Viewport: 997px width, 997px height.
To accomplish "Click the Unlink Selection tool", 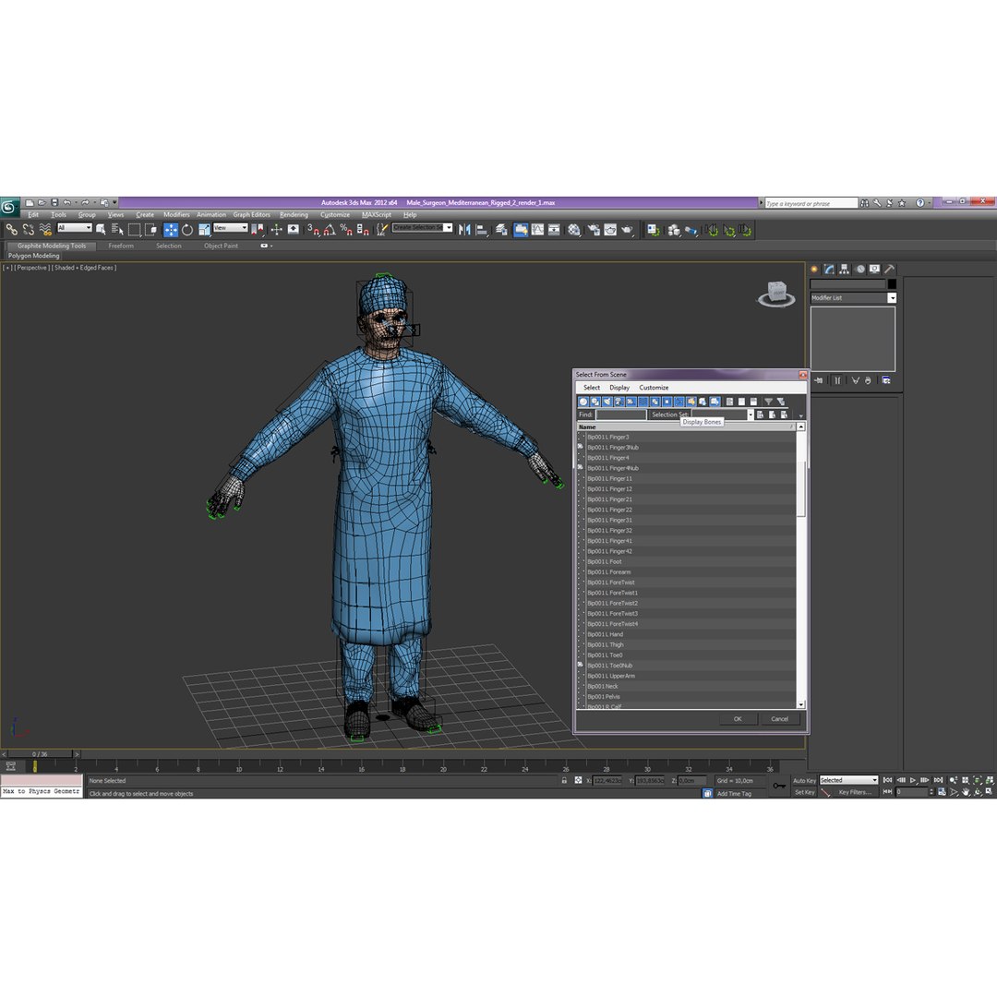I will [29, 230].
